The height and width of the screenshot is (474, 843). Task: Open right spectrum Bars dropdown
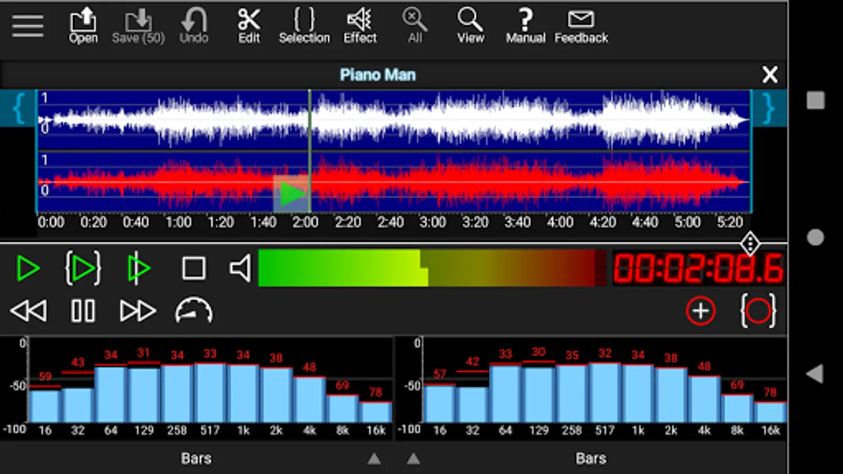tap(591, 459)
